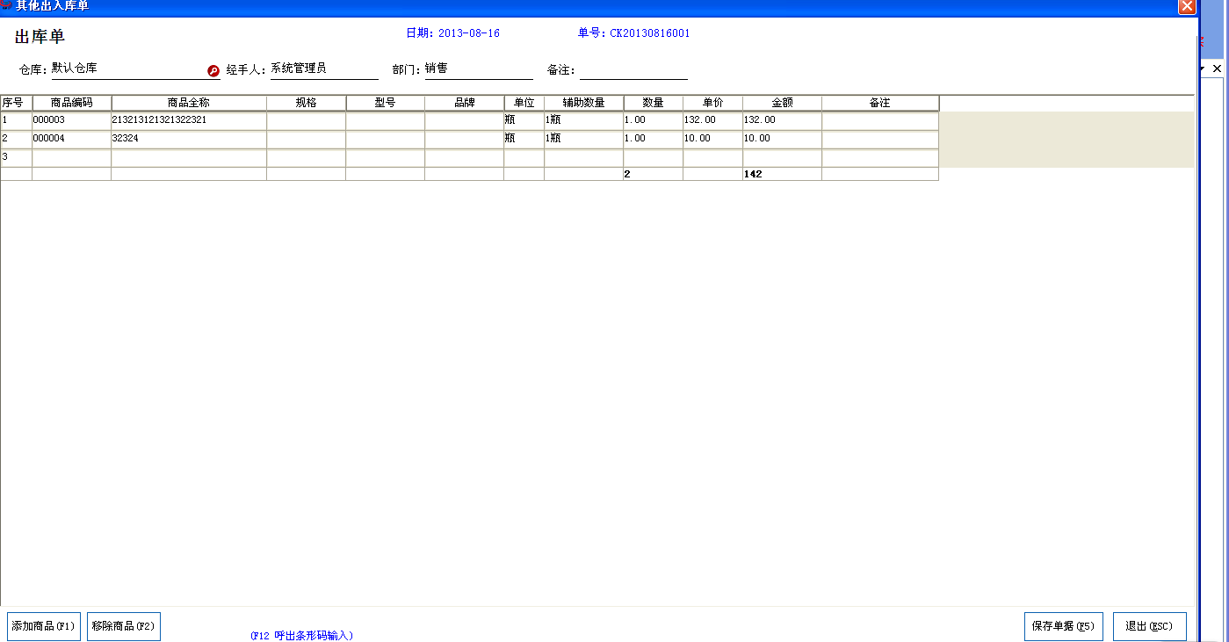Click the app icon in title bar
Viewport: 1229px width, 642px height.
click(x=6, y=5)
